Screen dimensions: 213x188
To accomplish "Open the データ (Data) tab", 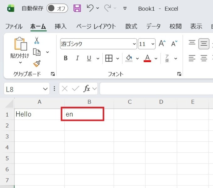I will click(x=153, y=26).
